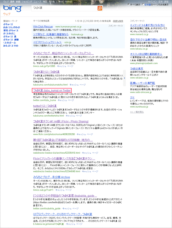Click related keyword ぷちゃくま 黒
This screenshot has height=228, width=172.
point(10,36)
